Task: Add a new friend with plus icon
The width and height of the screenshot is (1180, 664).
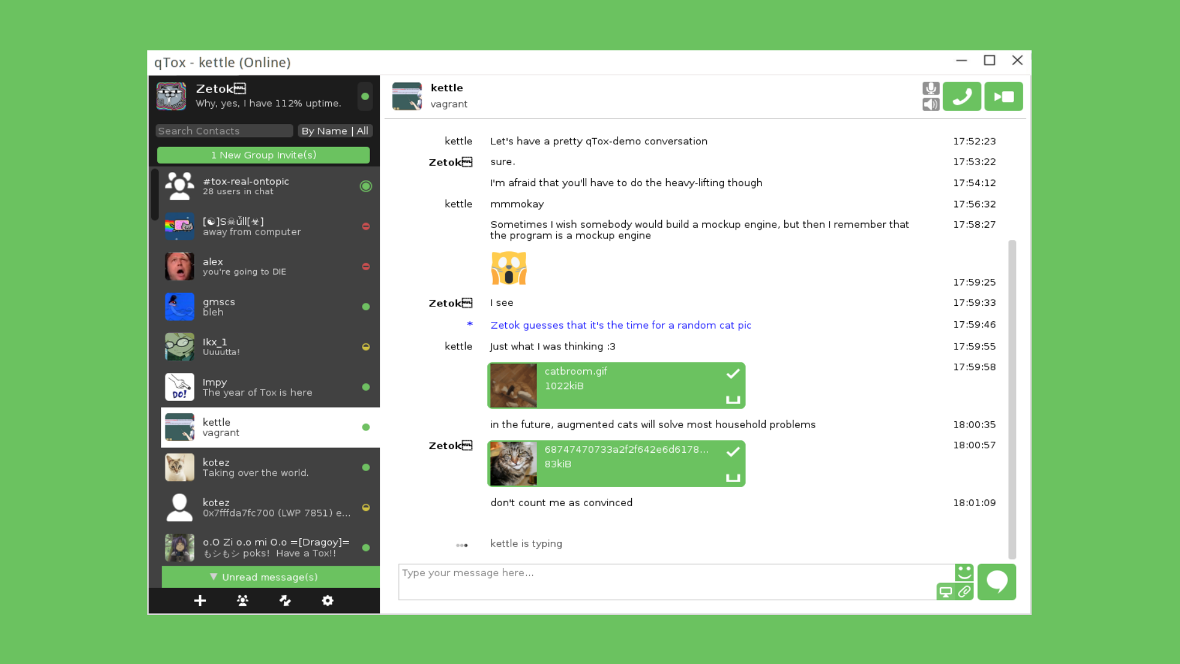Action: pyautogui.click(x=200, y=601)
